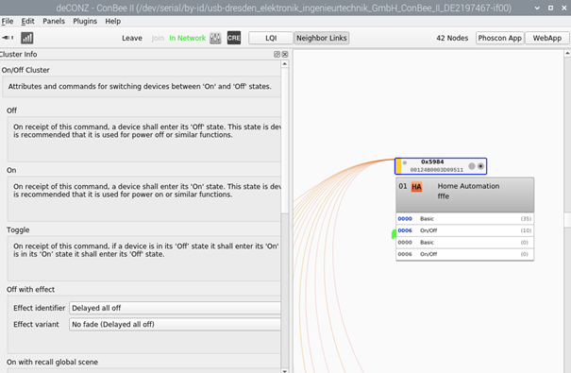This screenshot has width=571, height=373.
Task: Click the green On/Off cluster binding marker
Action: (x=394, y=234)
